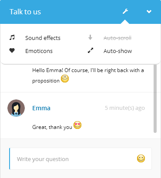Click the music note icon
161x178 pixels.
(x=12, y=37)
